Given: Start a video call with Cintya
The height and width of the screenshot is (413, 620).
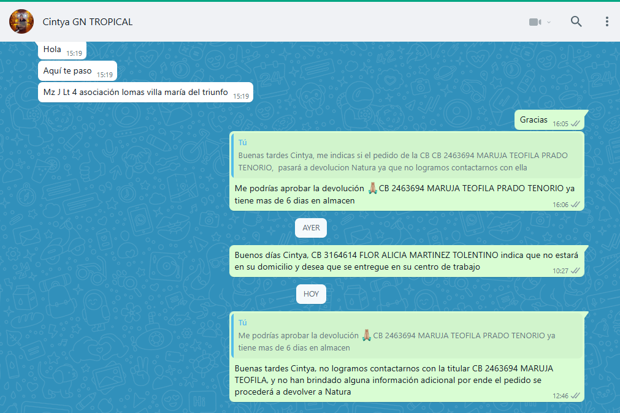Looking at the screenshot, I should [535, 22].
